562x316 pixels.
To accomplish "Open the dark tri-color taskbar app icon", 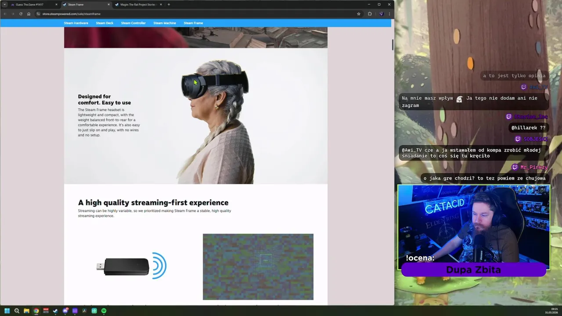I will (x=84, y=311).
